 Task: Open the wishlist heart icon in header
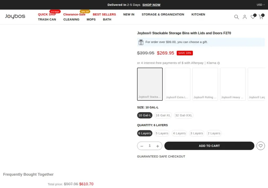pos(253,17)
